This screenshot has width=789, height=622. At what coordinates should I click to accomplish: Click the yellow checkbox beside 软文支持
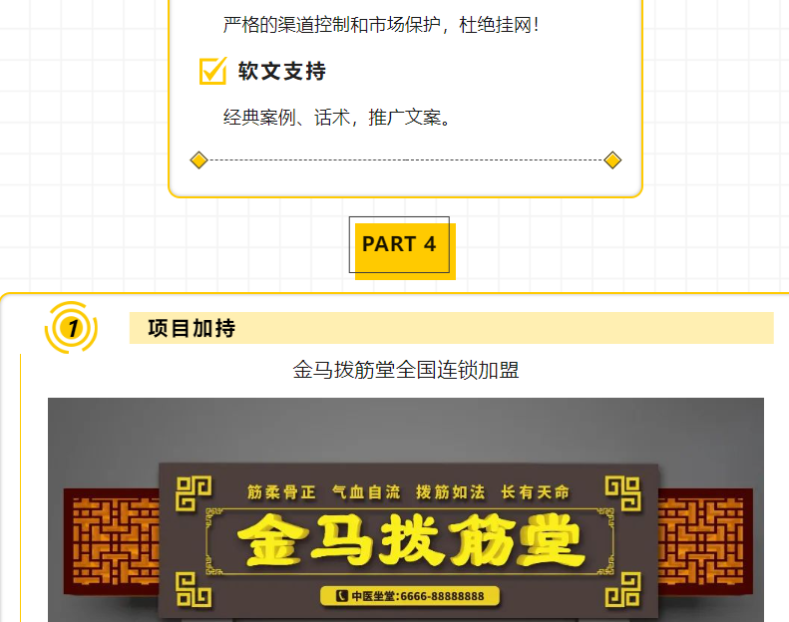coord(212,71)
